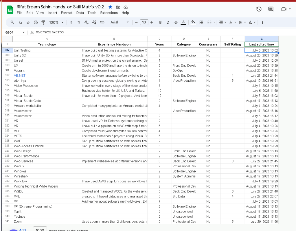
Task: Click the Big Data category cell
Action: pyautogui.click(x=184, y=197)
